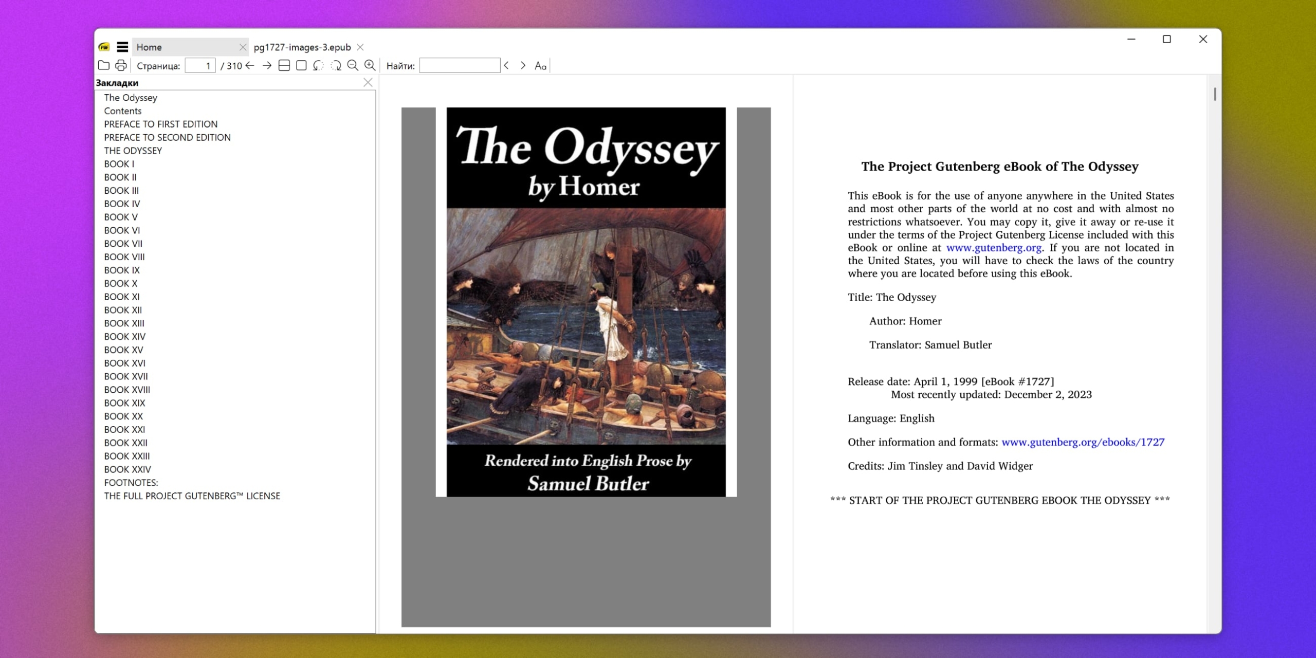Go to BOOK XXIII bookmark
This screenshot has height=658, width=1316.
127,456
